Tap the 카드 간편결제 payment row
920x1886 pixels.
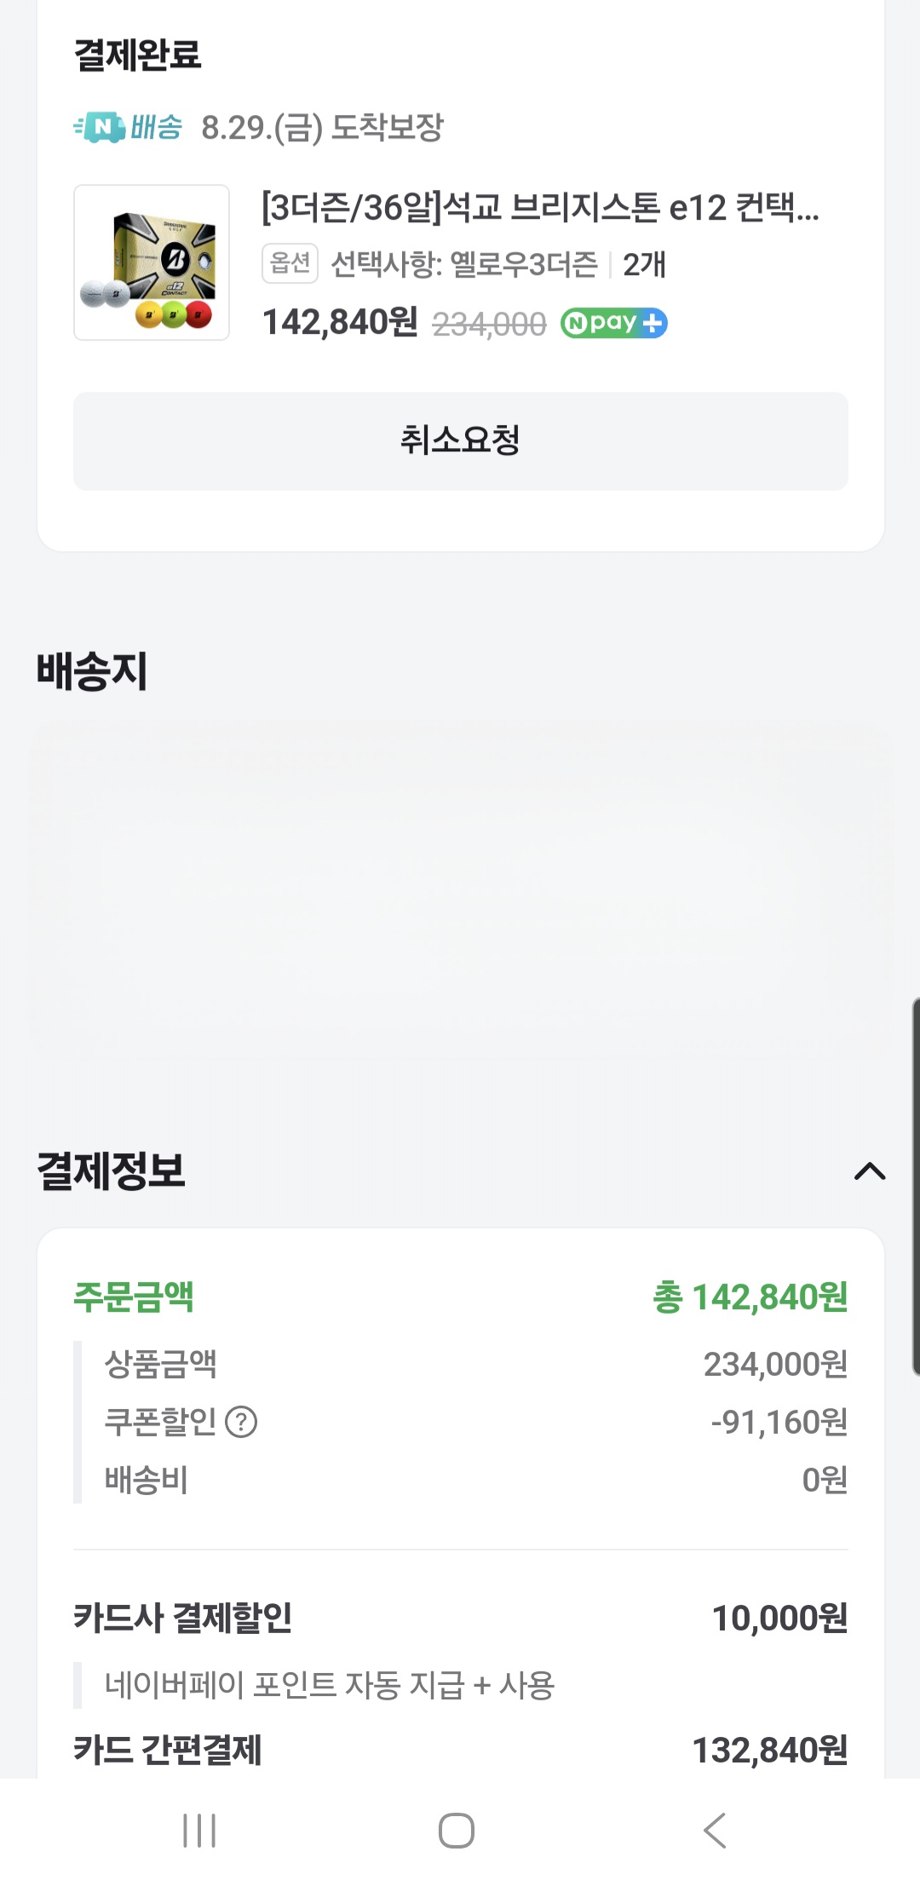[x=460, y=1750]
